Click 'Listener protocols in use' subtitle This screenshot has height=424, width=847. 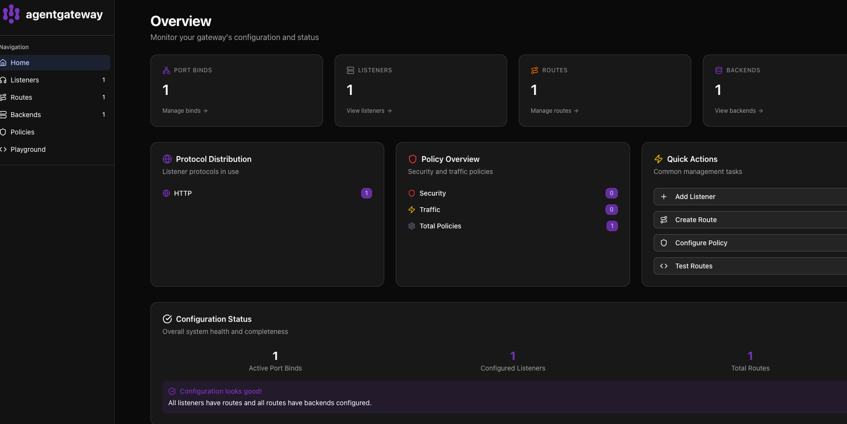coord(201,172)
